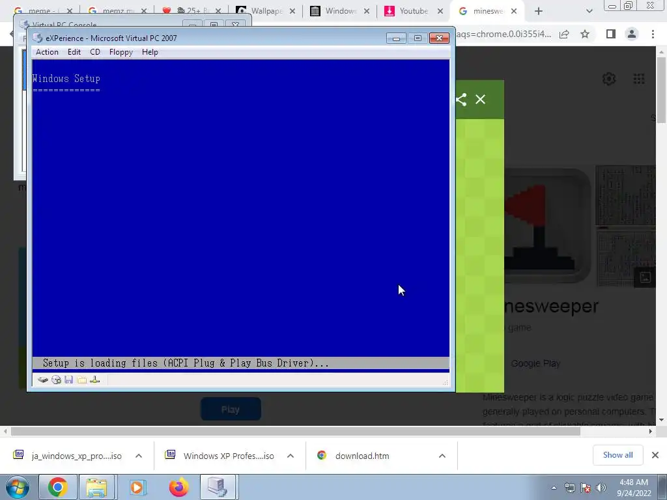
Task: Switch to the Youtube browser tab
Action: click(412, 11)
